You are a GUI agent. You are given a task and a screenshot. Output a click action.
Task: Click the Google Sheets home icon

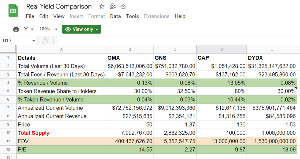coord(13,11)
